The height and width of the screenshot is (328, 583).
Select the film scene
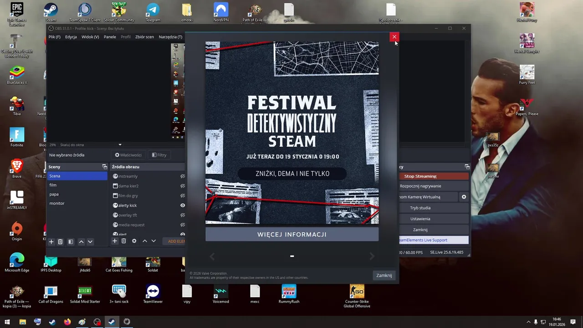click(x=77, y=185)
